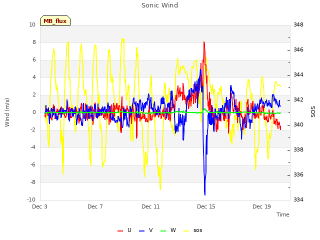Click the yellow sos legend color marker
Screen dimensions: 320x240
(186, 231)
